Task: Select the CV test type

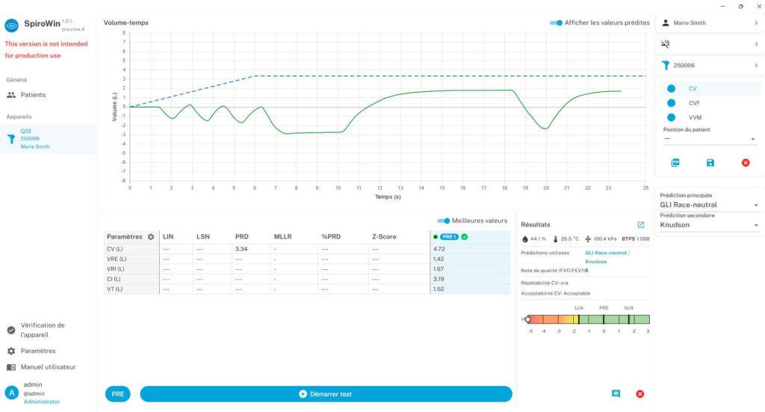Action: pyautogui.click(x=710, y=88)
